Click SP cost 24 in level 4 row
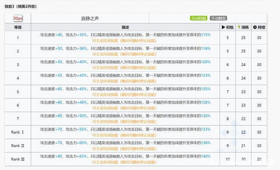280x170 pixels. [x=243, y=78]
